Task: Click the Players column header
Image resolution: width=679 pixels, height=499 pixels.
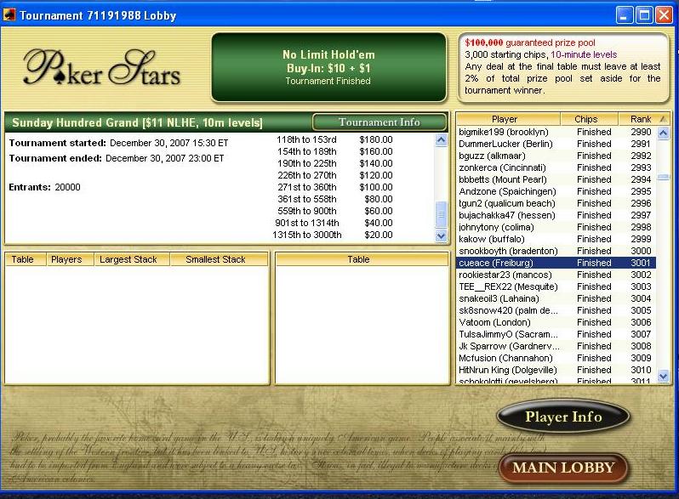Action: pos(70,259)
